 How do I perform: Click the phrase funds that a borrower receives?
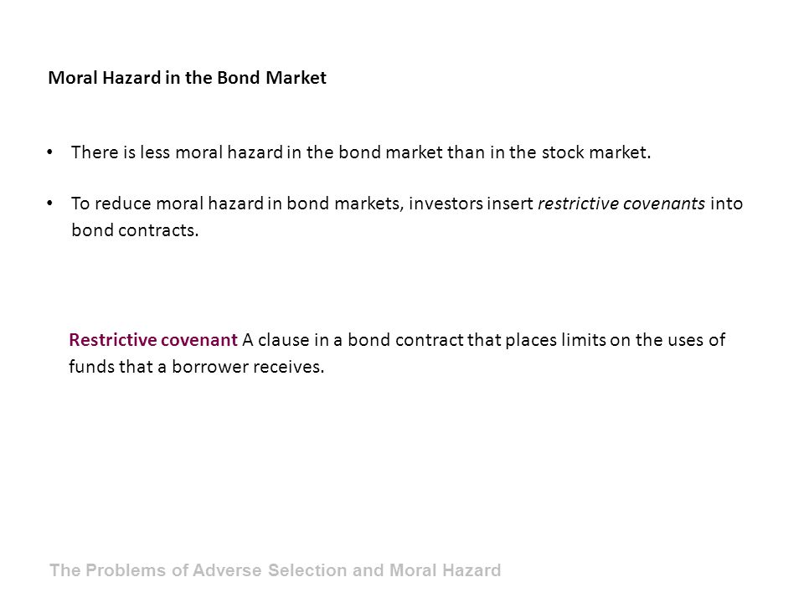pos(196,367)
